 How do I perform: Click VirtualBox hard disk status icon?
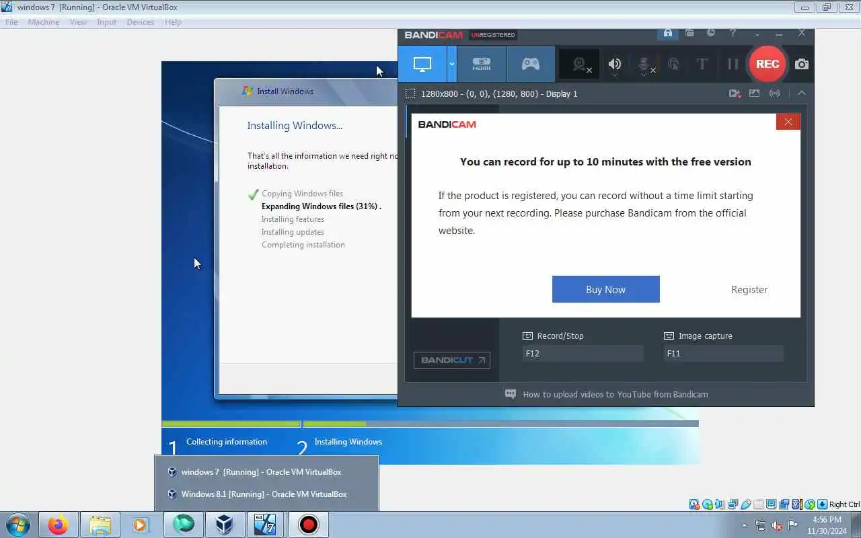click(694, 504)
